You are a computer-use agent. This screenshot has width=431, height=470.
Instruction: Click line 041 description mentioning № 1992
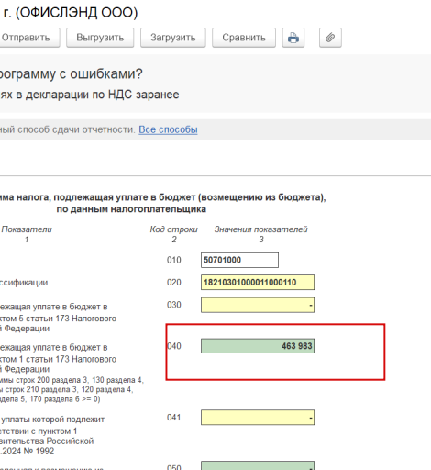coord(52,435)
